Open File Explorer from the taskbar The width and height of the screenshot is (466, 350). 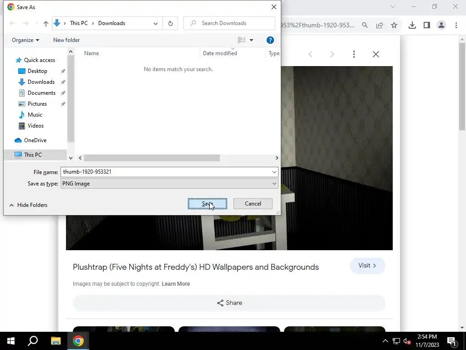[x=56, y=341]
